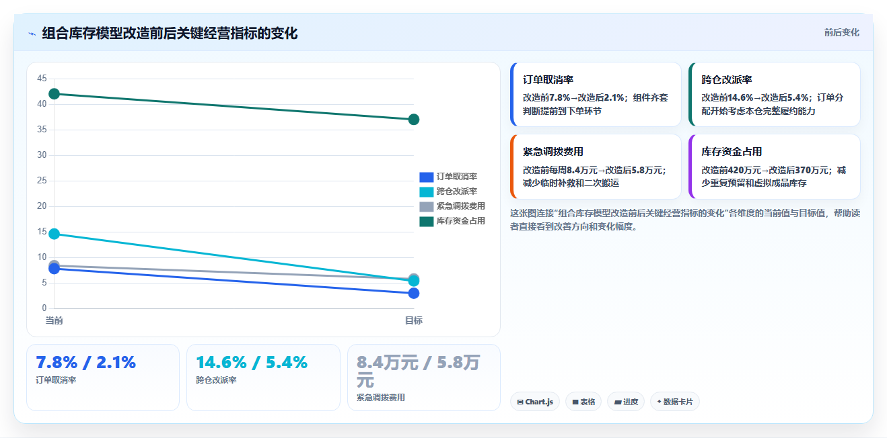Toggle 紧急调拨费用 legend color box
Viewport: 887px width, 438px height.
pos(426,206)
